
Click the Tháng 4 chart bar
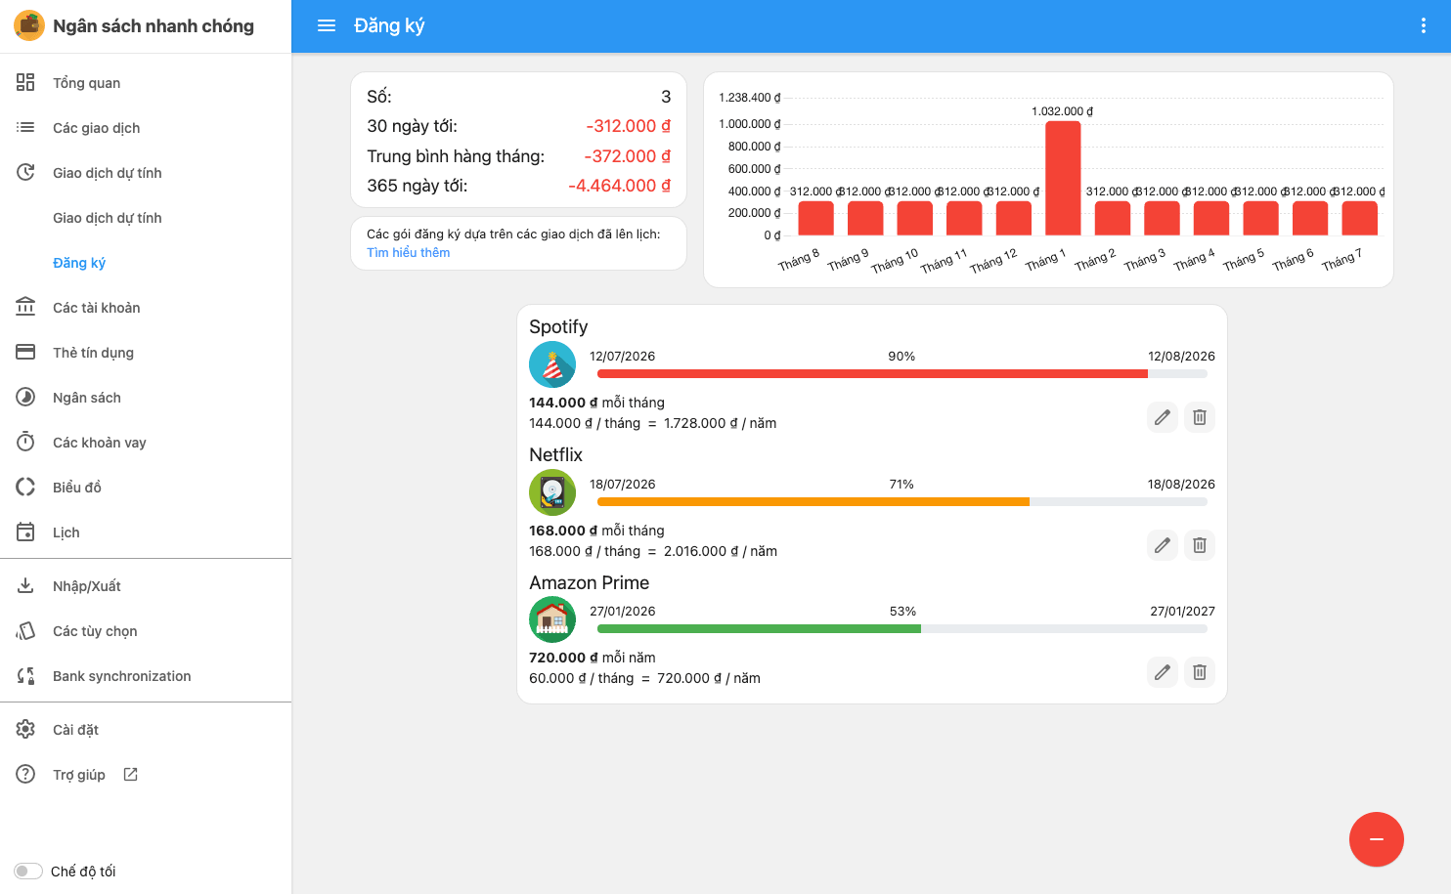pyautogui.click(x=1211, y=218)
